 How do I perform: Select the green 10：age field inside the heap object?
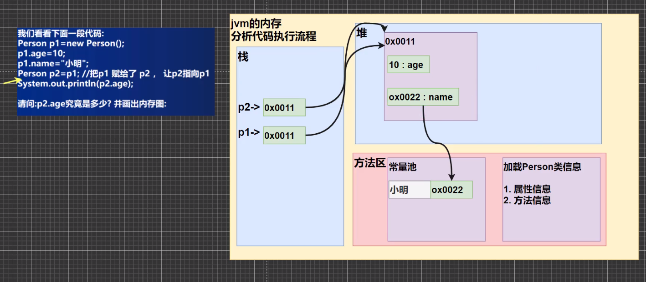408,65
